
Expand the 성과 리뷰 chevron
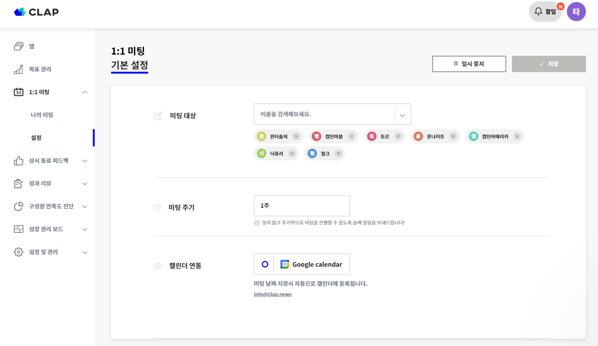coord(85,184)
